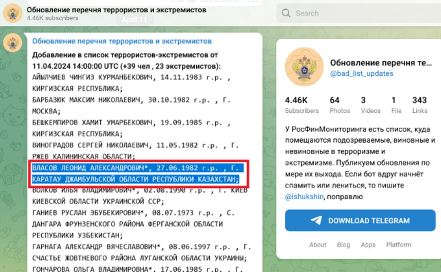Click the avatar beside the message bubble
The height and width of the screenshot is (272, 441).
(13, 43)
